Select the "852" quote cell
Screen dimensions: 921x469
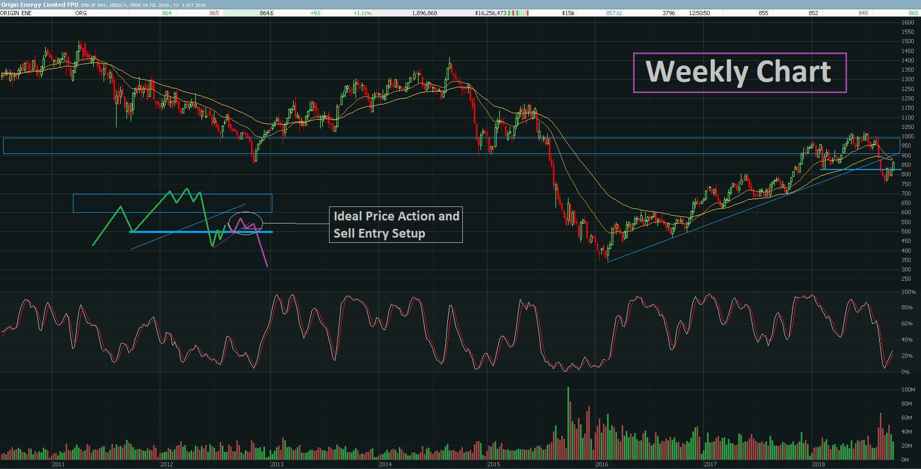(x=813, y=13)
